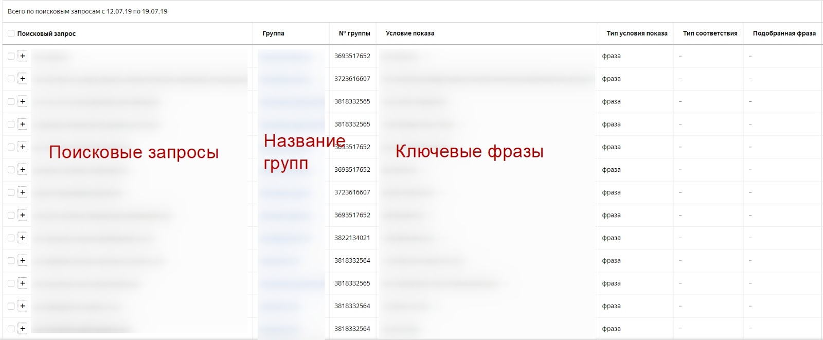Select first 3818332564 group number cell

coord(352,260)
